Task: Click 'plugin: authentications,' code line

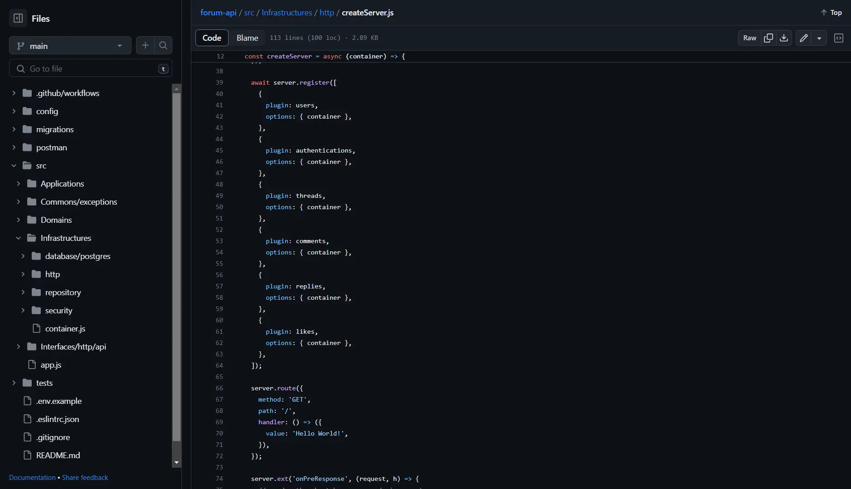Action: click(311, 150)
